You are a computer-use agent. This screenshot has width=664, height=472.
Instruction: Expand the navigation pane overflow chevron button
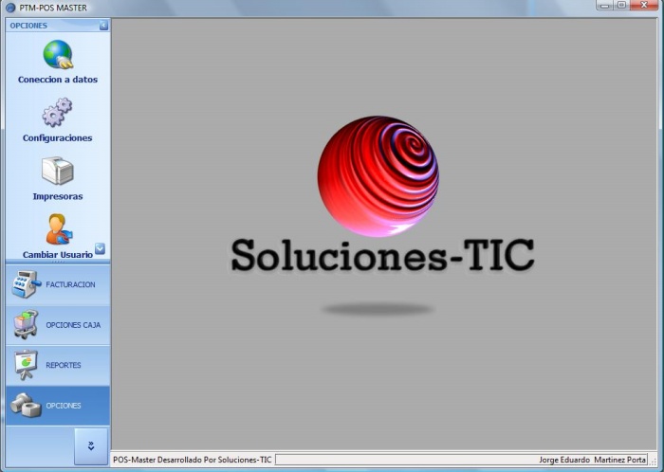(x=91, y=446)
